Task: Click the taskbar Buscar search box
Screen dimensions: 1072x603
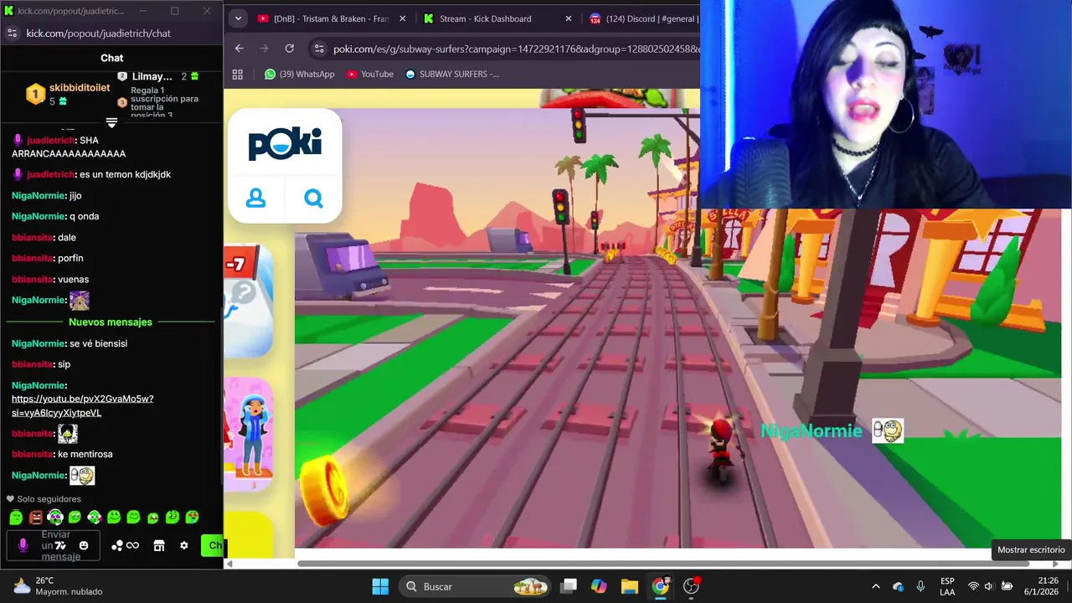Action: (475, 586)
